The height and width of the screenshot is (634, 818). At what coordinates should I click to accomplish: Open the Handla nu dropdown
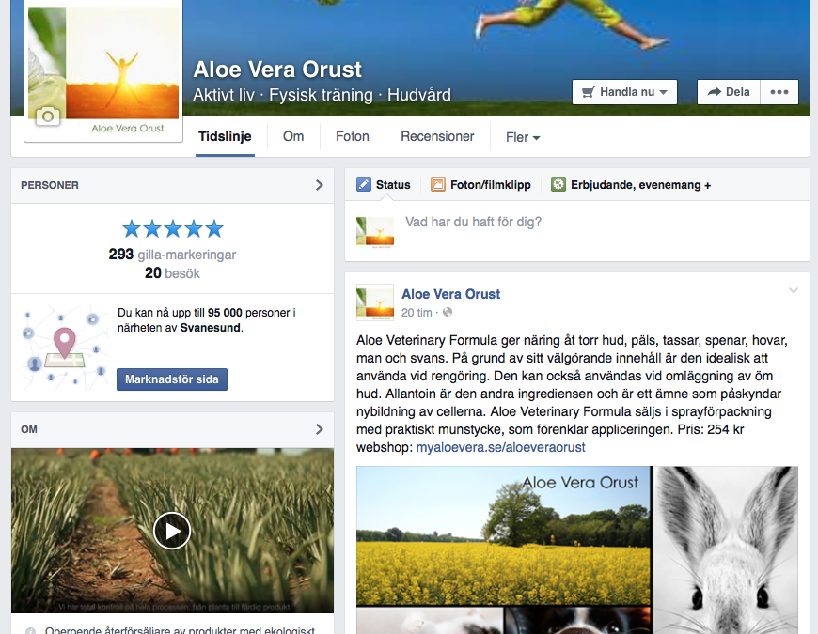point(624,92)
